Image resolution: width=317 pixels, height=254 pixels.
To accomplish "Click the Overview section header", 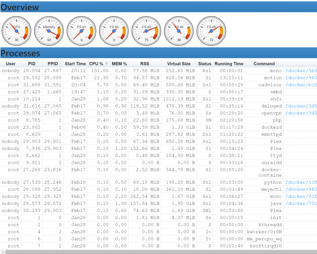I will [159, 7].
